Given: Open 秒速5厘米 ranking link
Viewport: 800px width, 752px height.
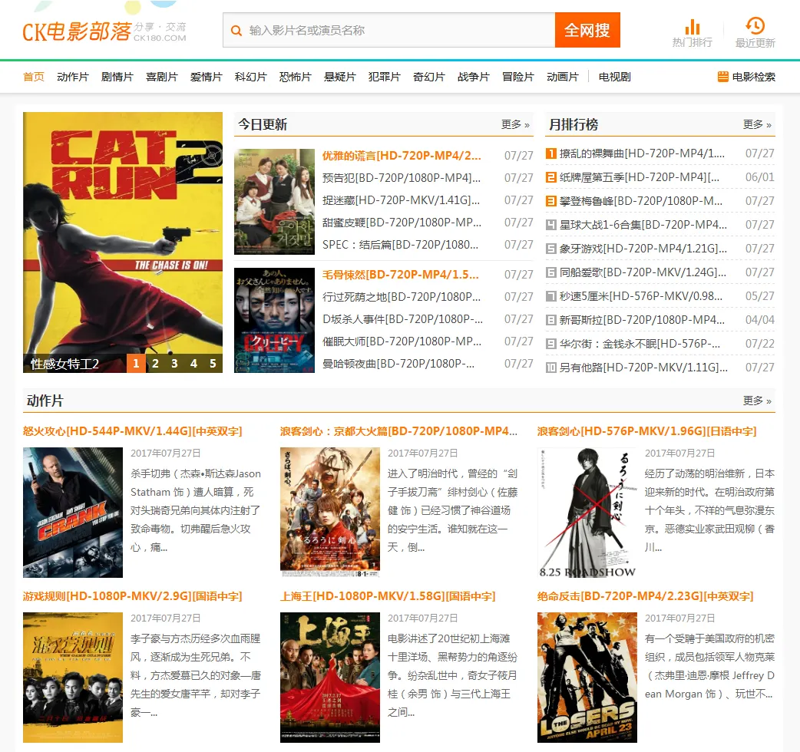Looking at the screenshot, I should [x=641, y=296].
